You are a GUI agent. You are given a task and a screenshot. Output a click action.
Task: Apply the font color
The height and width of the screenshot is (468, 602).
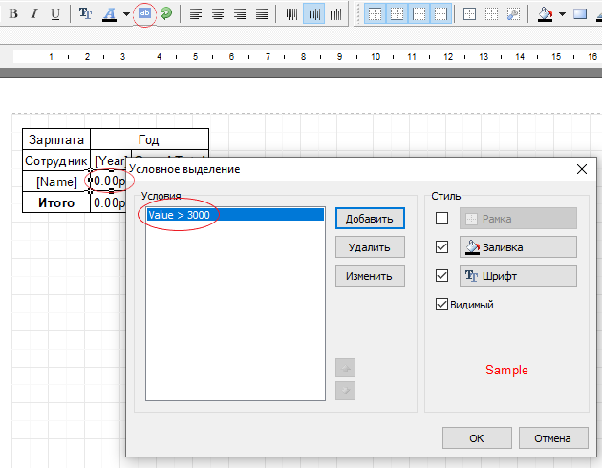[x=110, y=13]
